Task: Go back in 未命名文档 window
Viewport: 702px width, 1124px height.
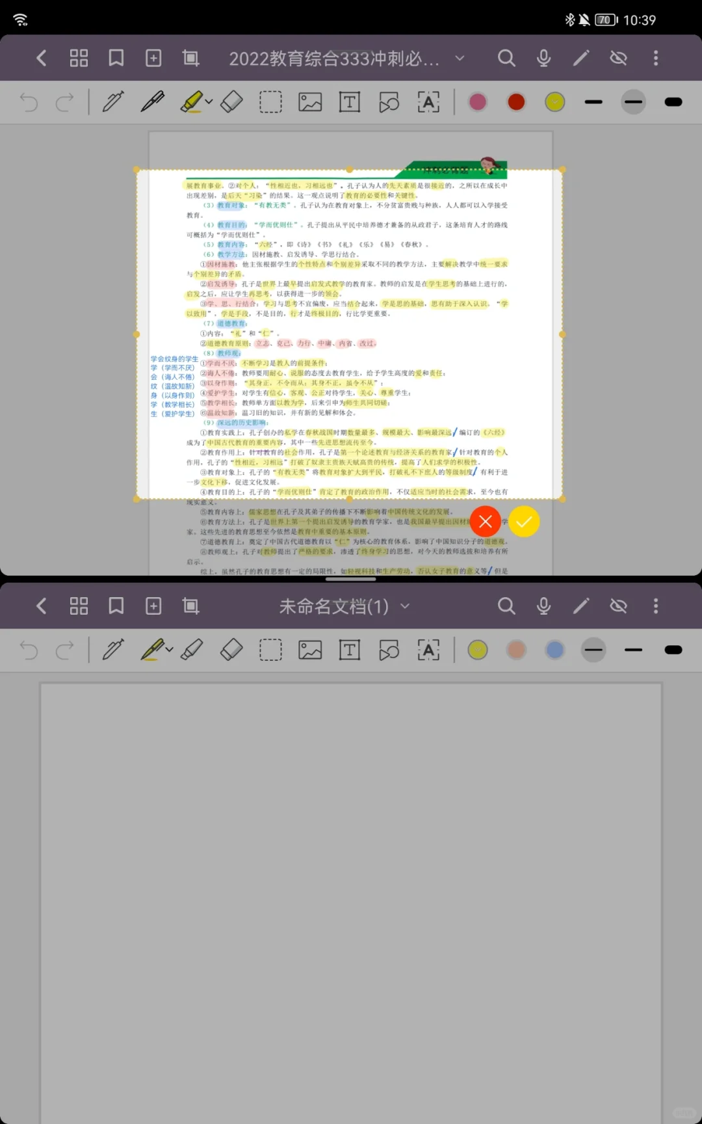Action: [41, 606]
